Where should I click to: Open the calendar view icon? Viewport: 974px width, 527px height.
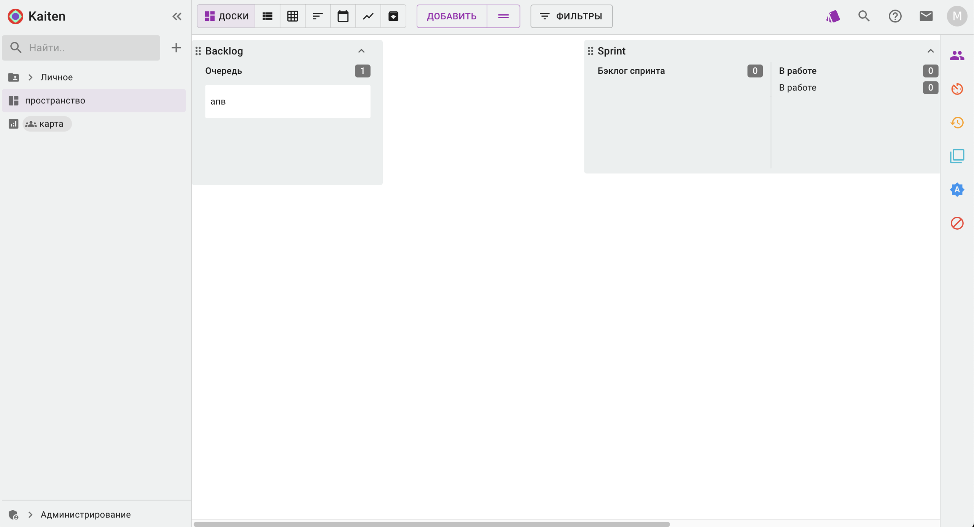point(343,16)
